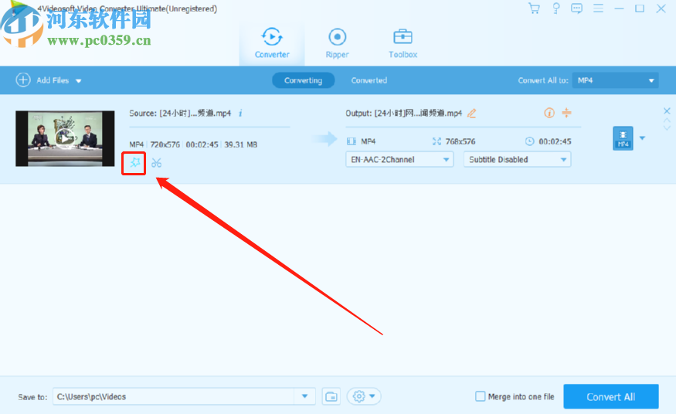Open the hamburger menu icon
676x414 pixels.
598,8
